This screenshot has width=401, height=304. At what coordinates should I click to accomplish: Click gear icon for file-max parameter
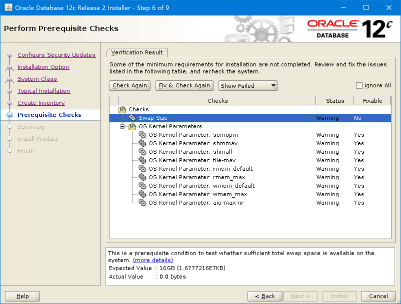click(x=142, y=160)
